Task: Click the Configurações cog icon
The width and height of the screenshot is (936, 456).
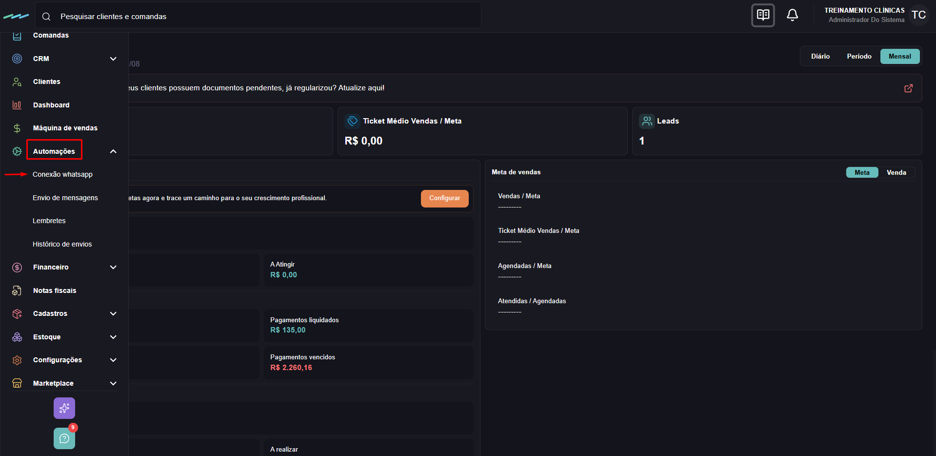Action: click(17, 360)
